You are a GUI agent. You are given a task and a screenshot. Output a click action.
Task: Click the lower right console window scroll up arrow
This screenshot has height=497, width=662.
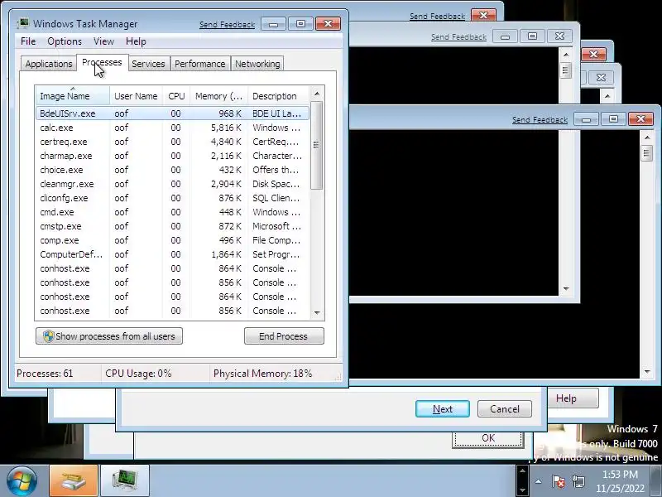[x=647, y=138]
